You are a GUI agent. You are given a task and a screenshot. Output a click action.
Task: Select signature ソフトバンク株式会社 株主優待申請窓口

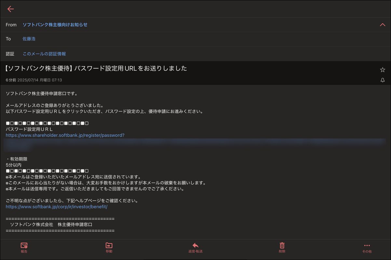51,225
